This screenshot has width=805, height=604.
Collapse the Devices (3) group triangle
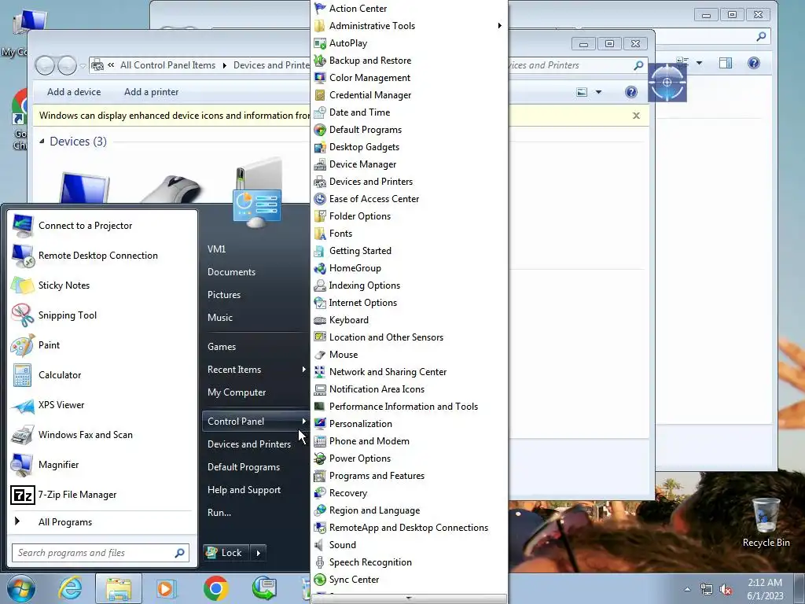click(42, 142)
